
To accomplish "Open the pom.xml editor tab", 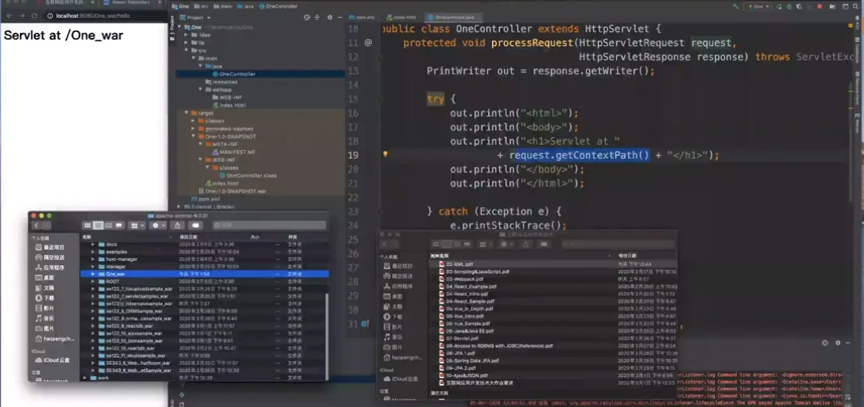I will [x=361, y=18].
